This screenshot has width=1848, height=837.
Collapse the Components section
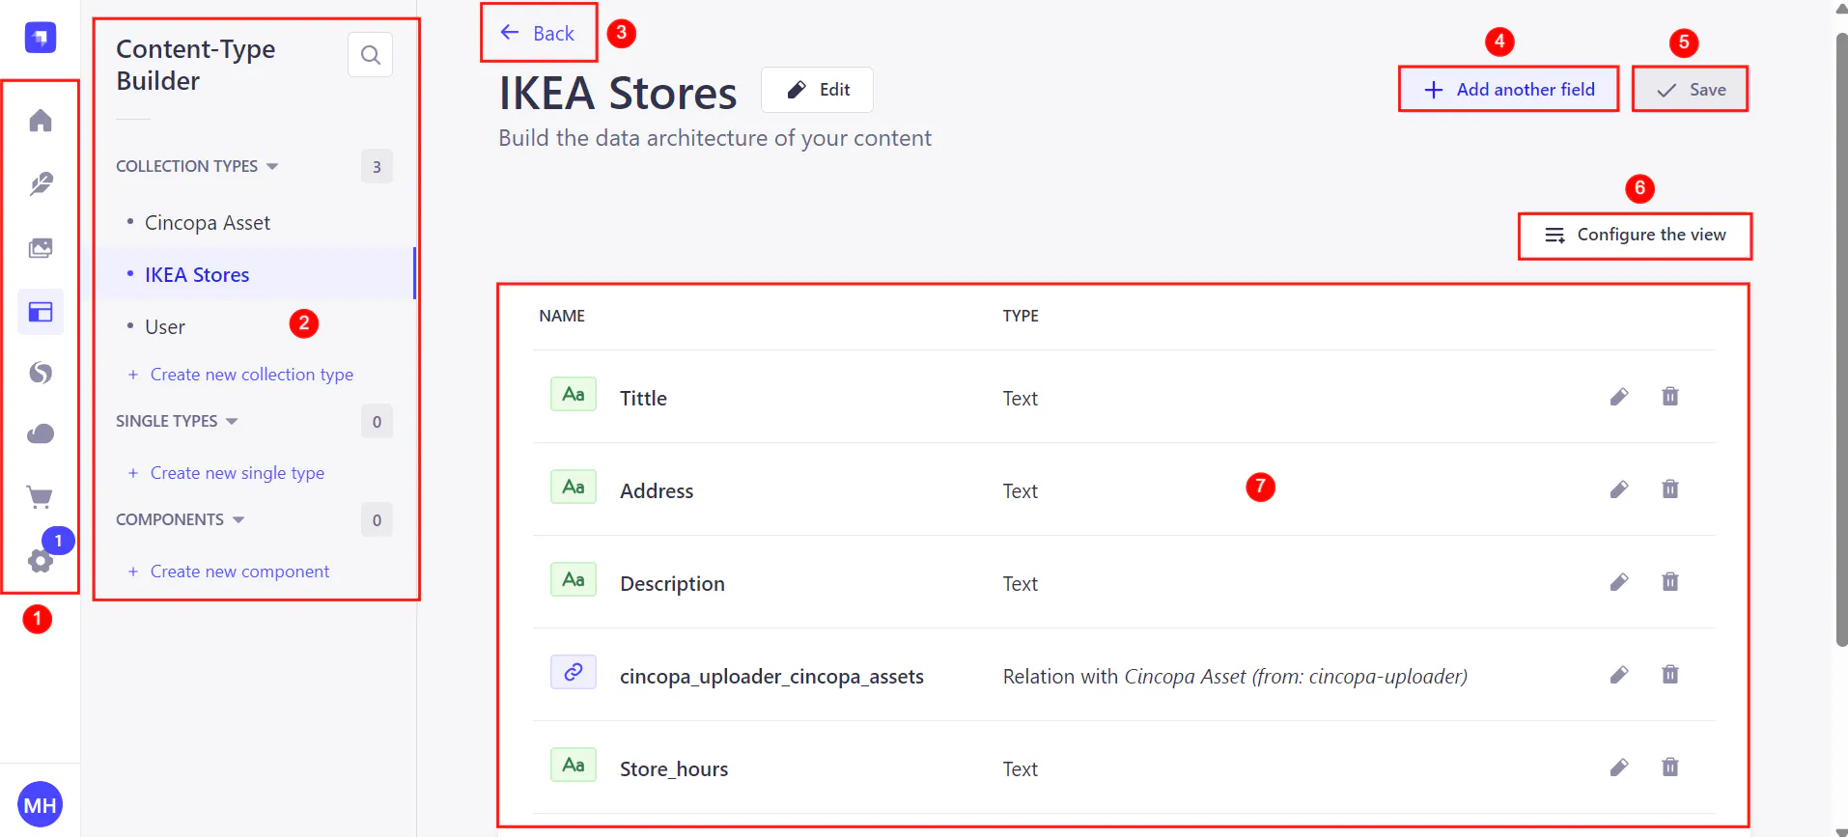180,519
